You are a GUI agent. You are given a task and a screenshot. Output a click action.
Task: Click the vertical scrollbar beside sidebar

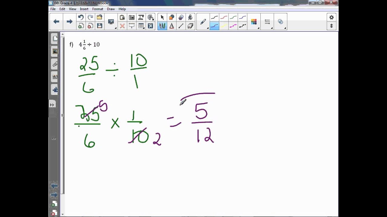[63, 115]
